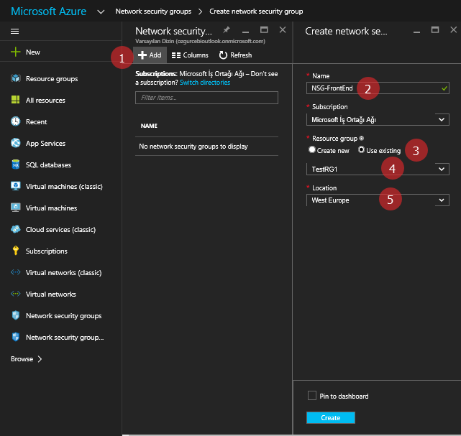Viewport: 461px width, 436px height.
Task: Click the Create button
Action: tap(331, 417)
